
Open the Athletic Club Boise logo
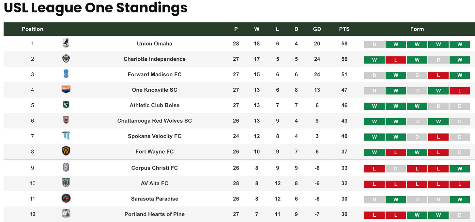click(x=66, y=105)
